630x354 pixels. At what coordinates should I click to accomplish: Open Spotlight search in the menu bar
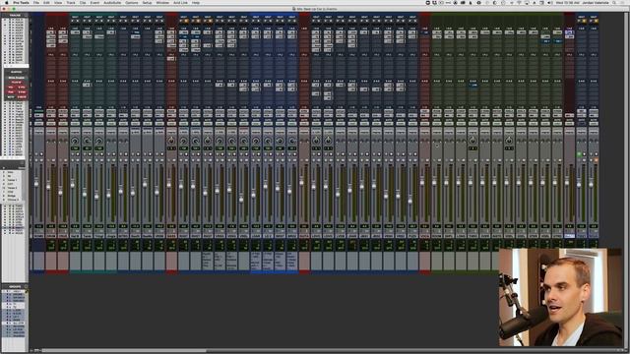click(x=614, y=3)
